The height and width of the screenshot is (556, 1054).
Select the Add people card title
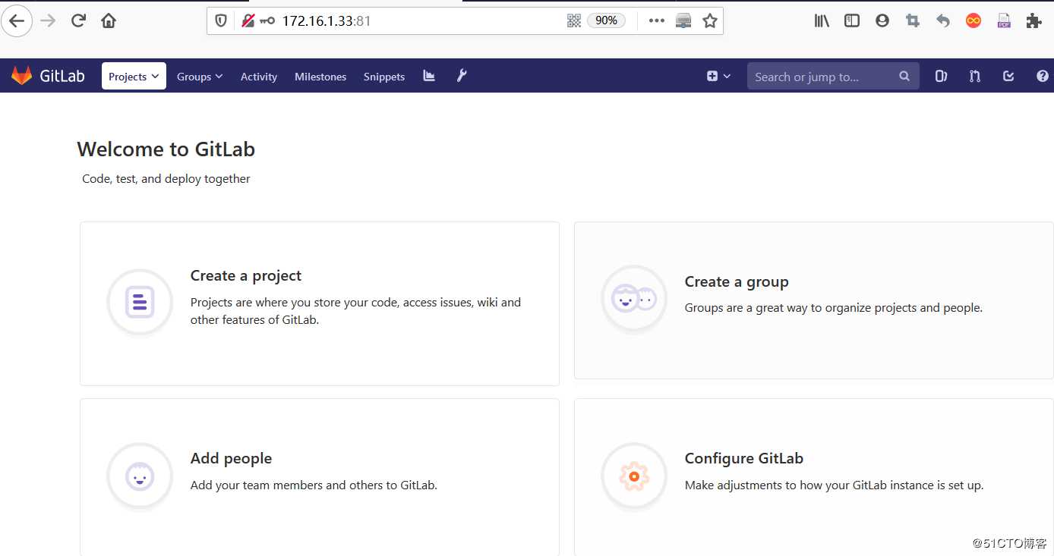(x=231, y=458)
